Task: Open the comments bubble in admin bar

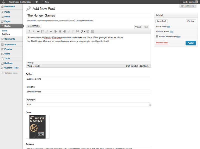Action: tap(36, 2)
